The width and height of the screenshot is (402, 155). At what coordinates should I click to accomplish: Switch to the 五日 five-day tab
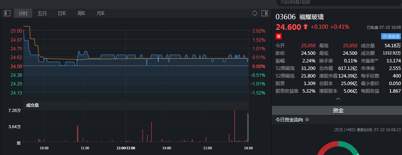(x=42, y=13)
